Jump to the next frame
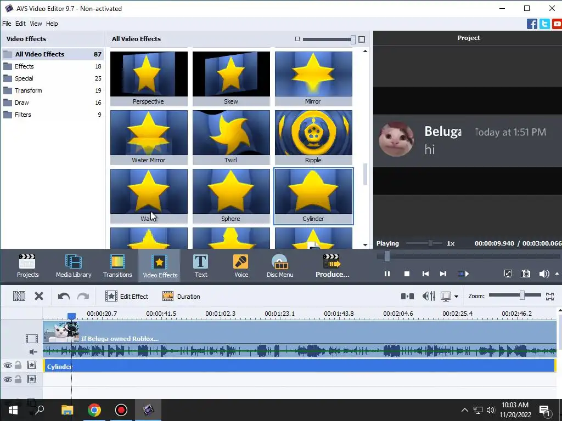 pyautogui.click(x=443, y=274)
